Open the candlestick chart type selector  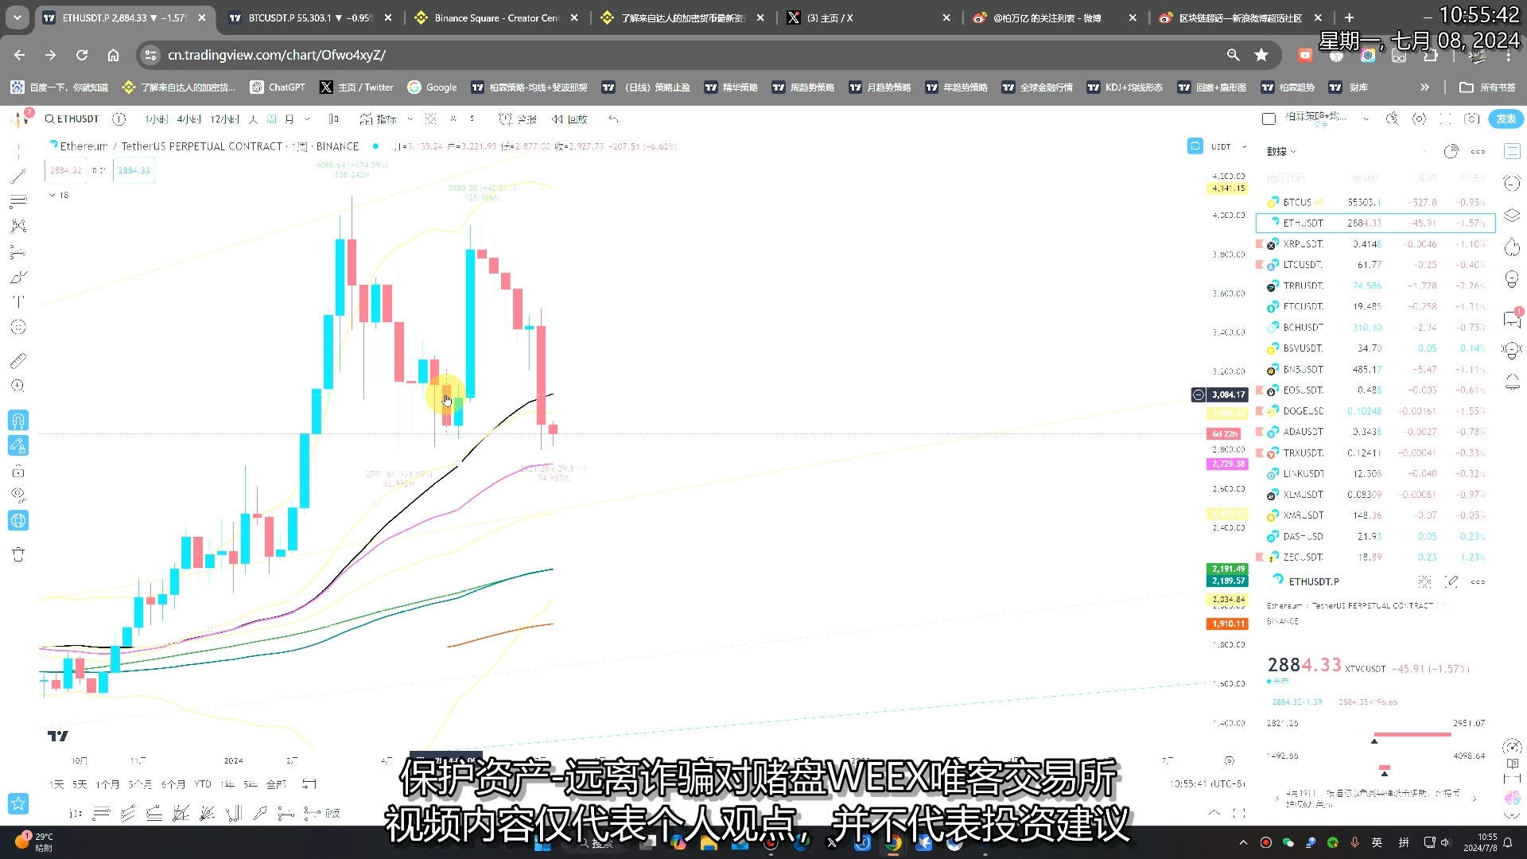[x=333, y=119]
